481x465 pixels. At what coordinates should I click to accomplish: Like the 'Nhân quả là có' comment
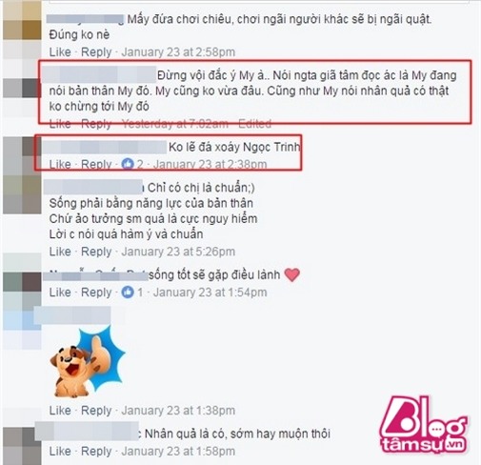click(60, 451)
